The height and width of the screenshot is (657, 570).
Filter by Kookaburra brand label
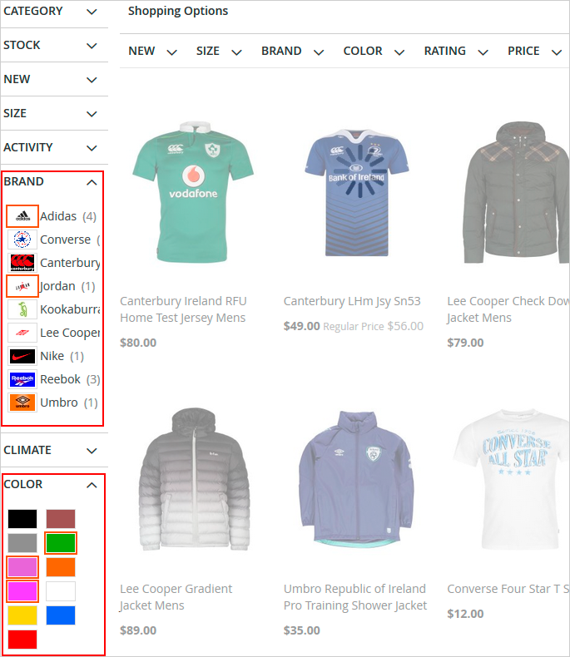point(70,309)
